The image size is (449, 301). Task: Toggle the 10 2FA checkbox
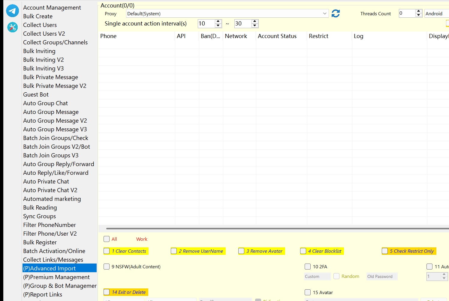(308, 267)
